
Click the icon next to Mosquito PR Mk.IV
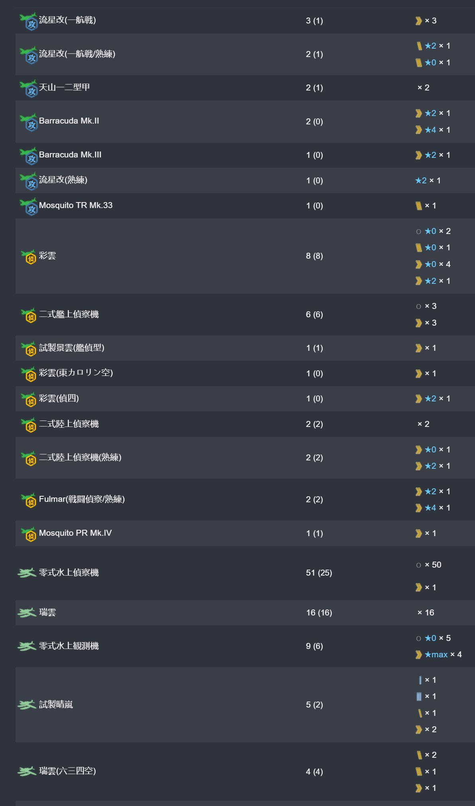(29, 534)
